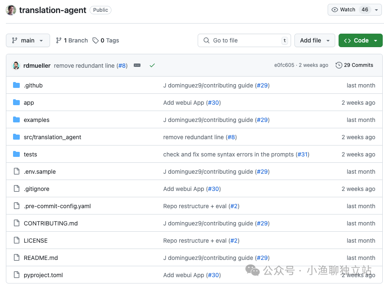Image resolution: width=384 pixels, height=286 pixels.
Task: Open the commit hash e0fc605
Action: tap(284, 65)
